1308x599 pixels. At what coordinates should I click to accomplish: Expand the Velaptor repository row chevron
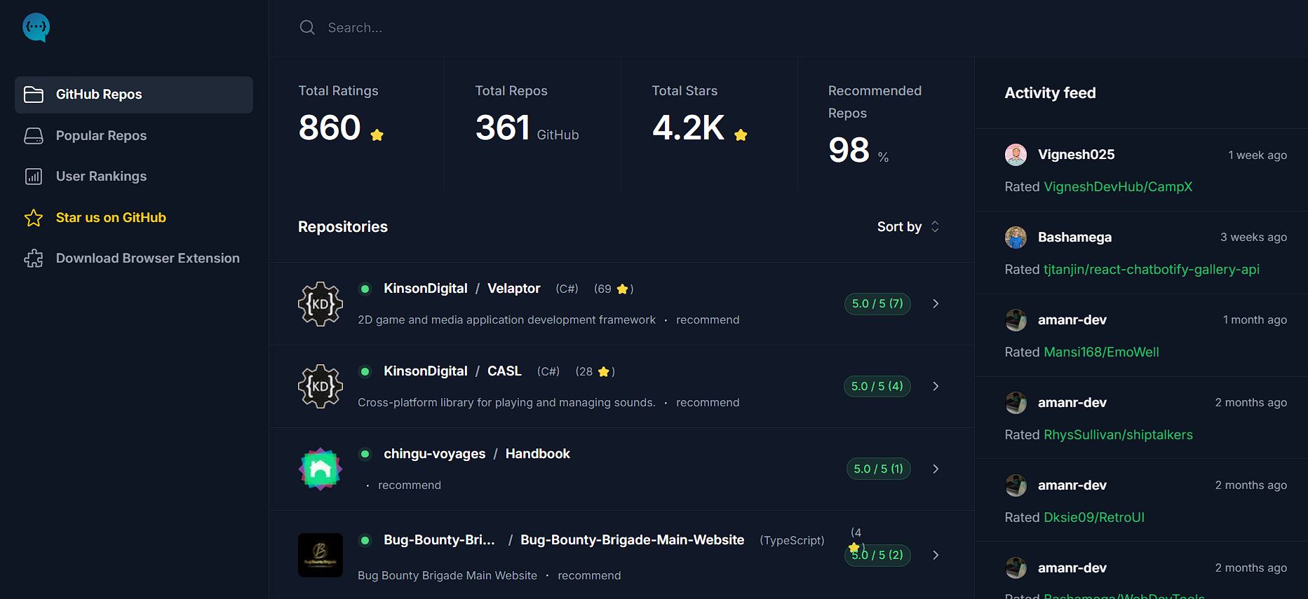(936, 304)
